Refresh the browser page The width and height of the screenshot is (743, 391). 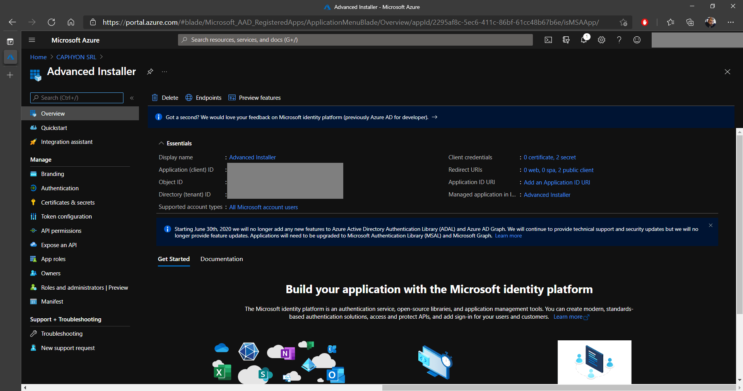coord(51,22)
